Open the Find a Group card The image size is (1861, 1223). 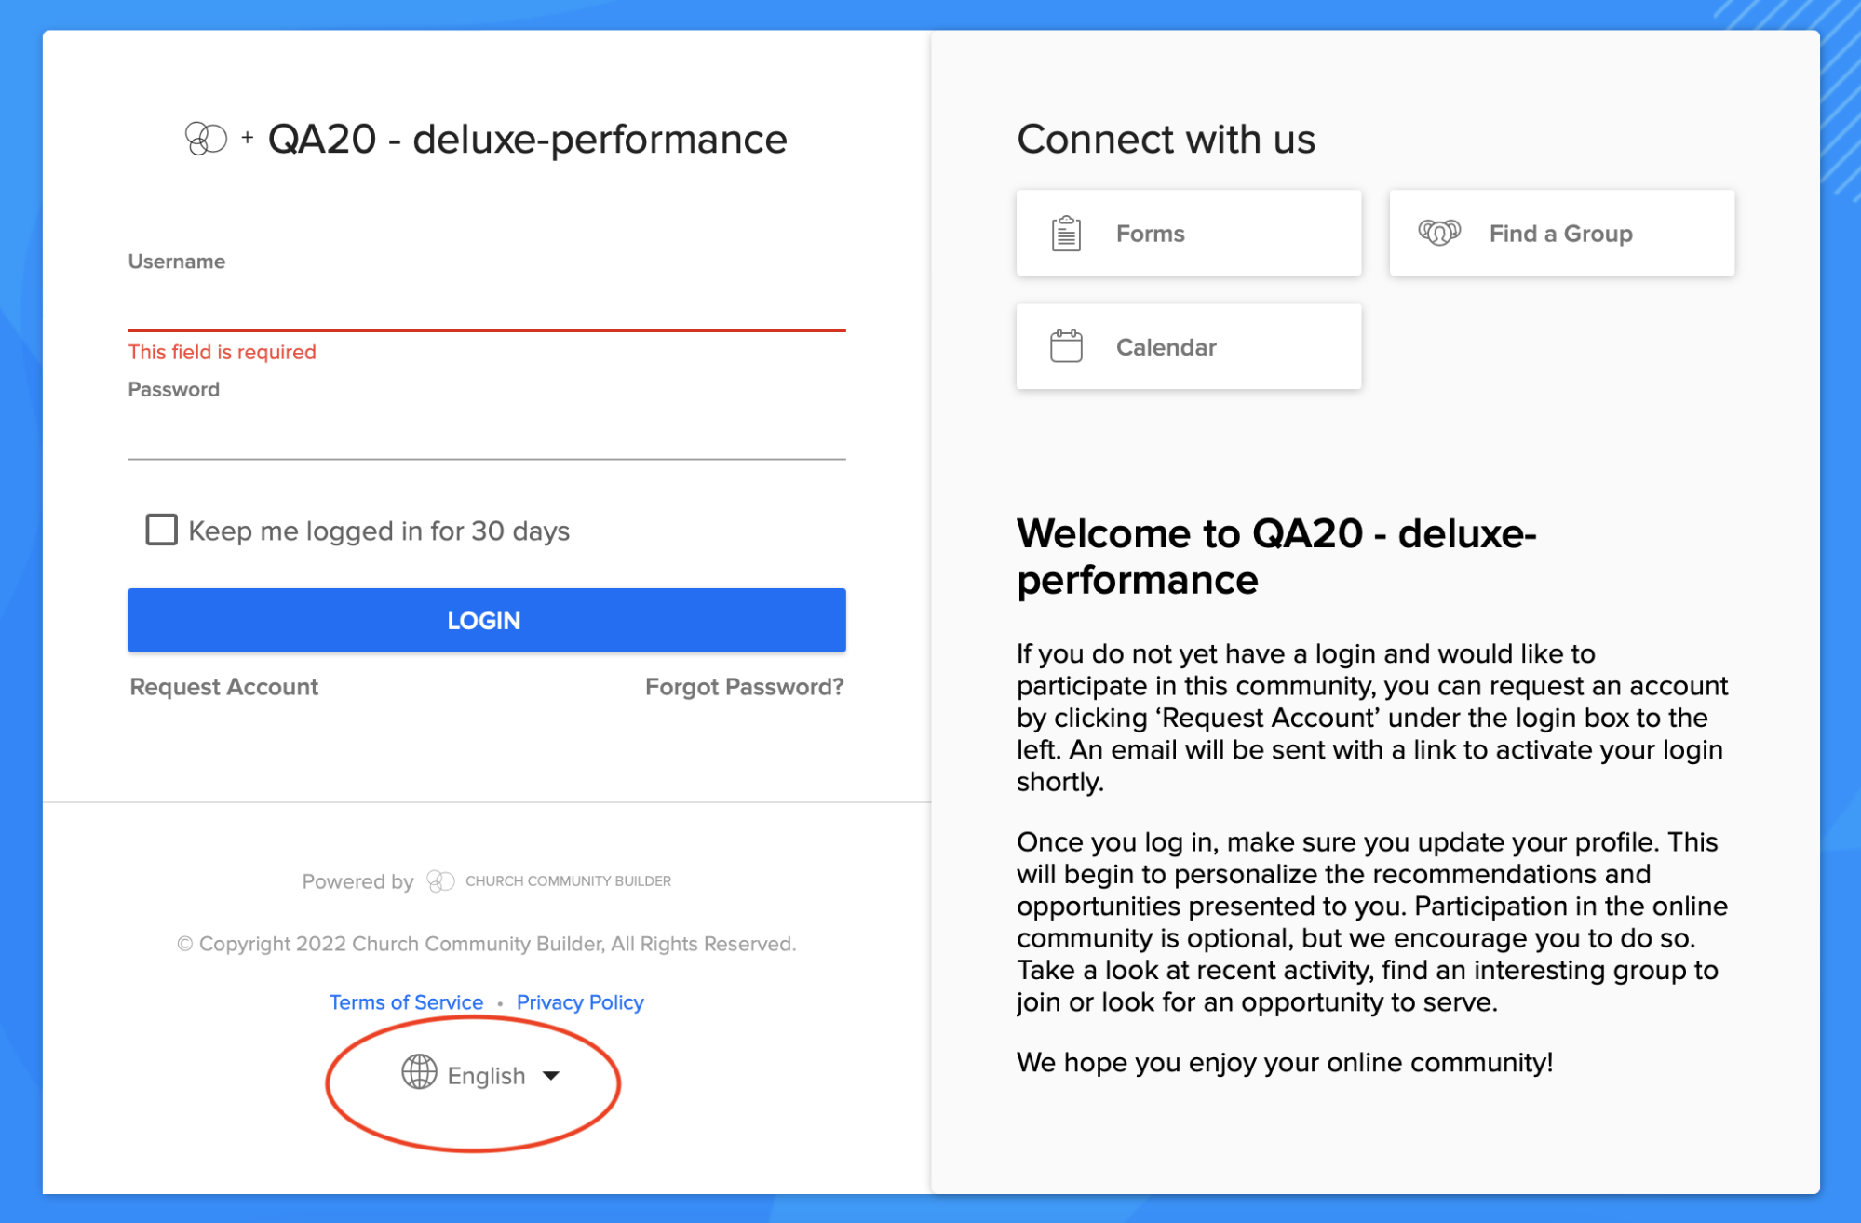point(1561,232)
